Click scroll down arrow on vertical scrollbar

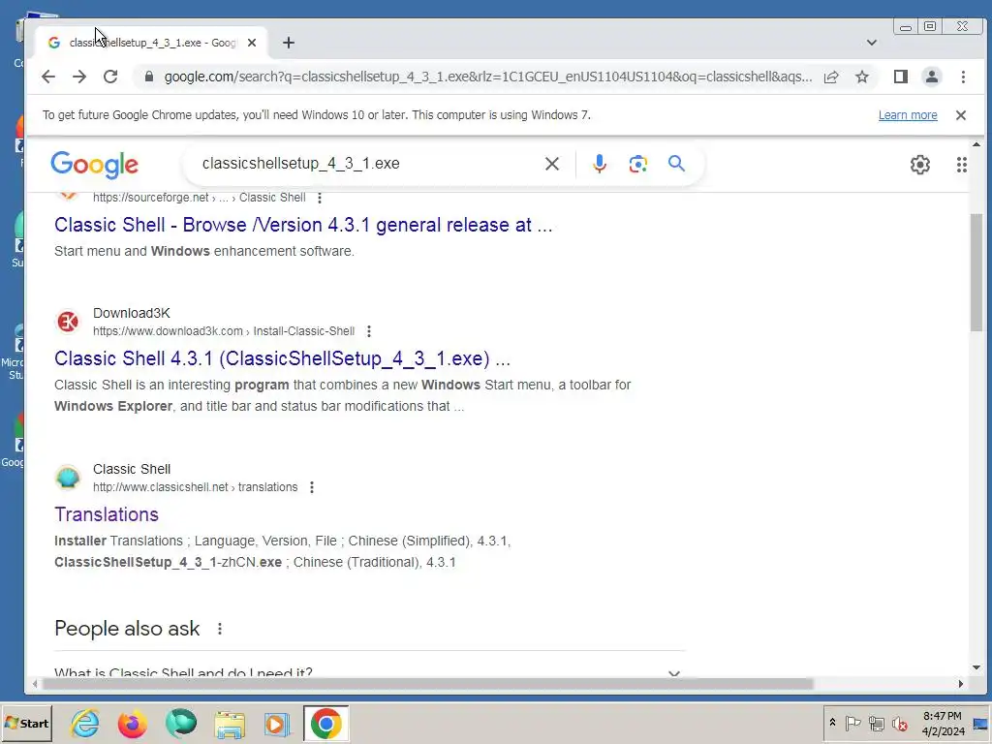[976, 667]
